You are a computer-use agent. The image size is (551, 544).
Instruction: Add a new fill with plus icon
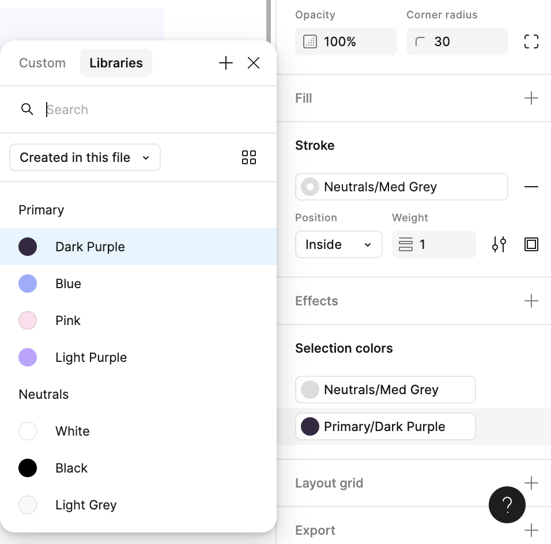(531, 98)
